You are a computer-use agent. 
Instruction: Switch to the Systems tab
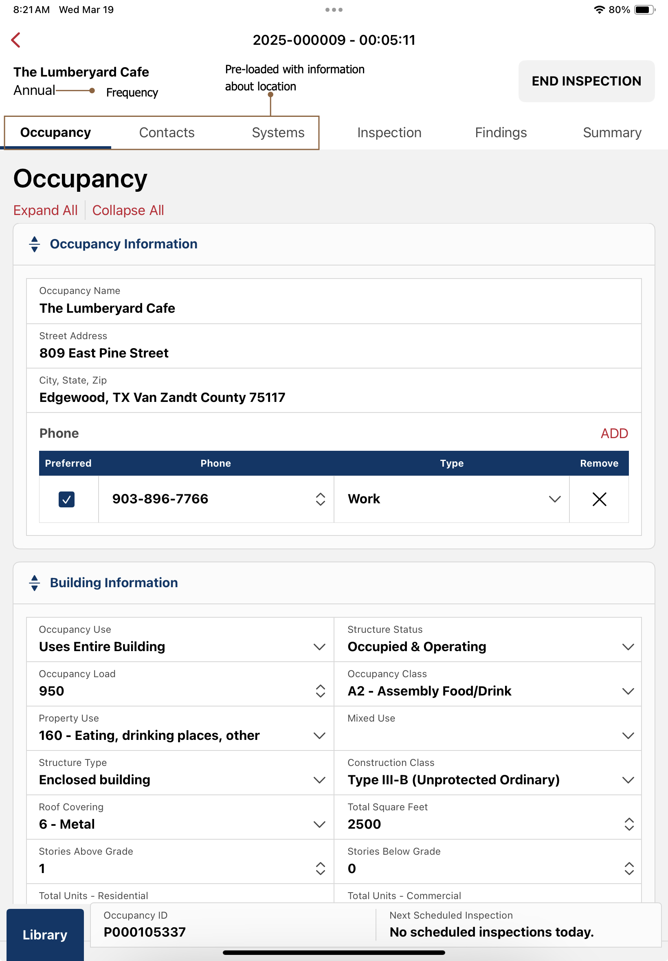coord(278,133)
